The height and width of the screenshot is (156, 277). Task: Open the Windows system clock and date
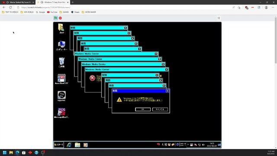271,153
